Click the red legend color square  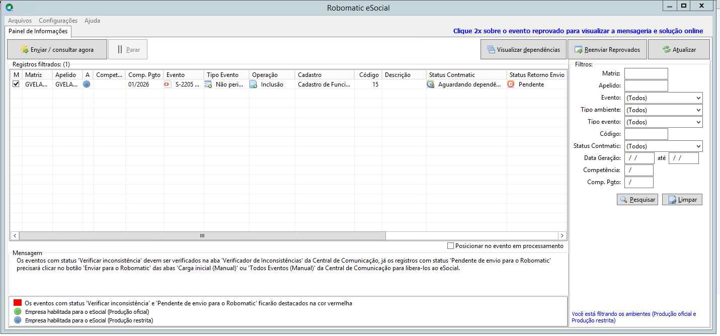tap(18, 303)
